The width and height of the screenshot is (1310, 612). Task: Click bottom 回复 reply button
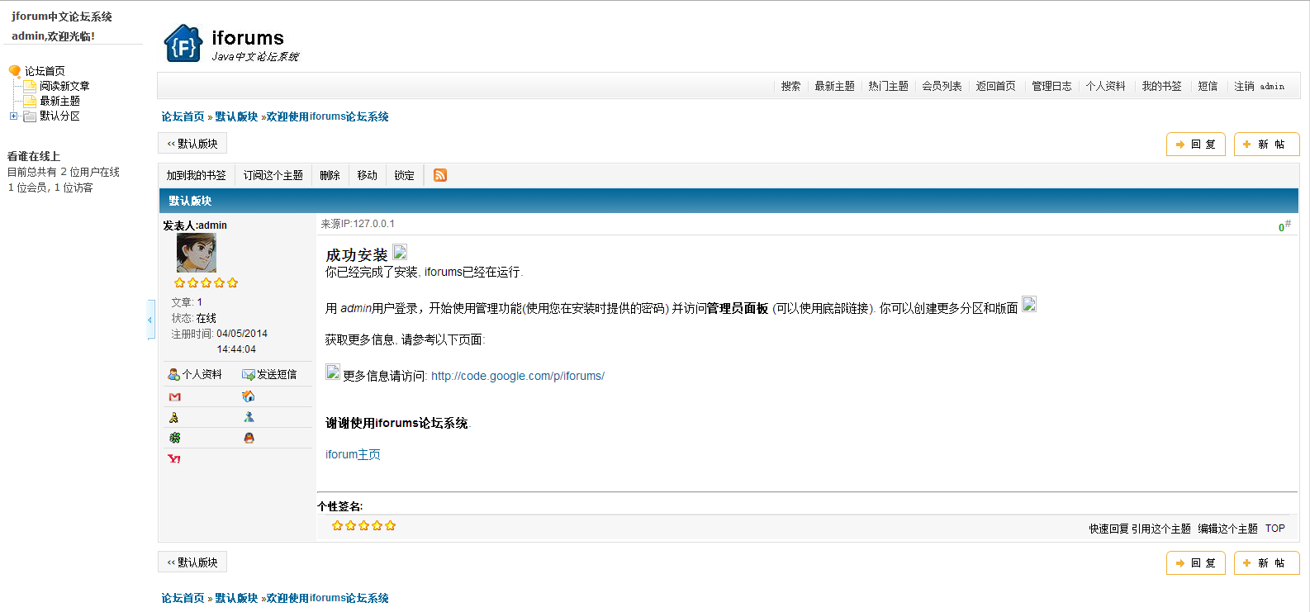click(1196, 563)
